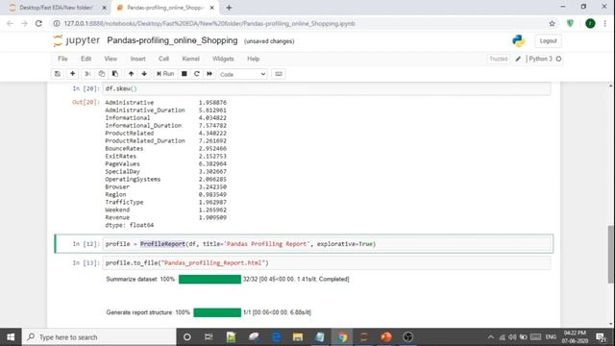Open Google Chrome from the taskbar
Image resolution: width=615 pixels, height=346 pixels.
point(342,337)
